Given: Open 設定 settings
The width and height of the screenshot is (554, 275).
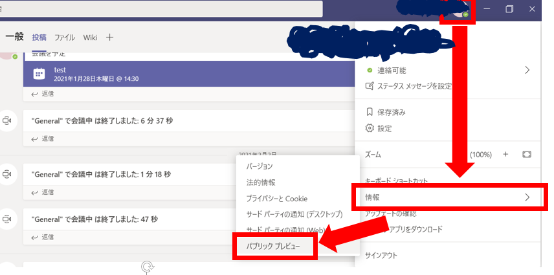Looking at the screenshot, I should pos(384,128).
